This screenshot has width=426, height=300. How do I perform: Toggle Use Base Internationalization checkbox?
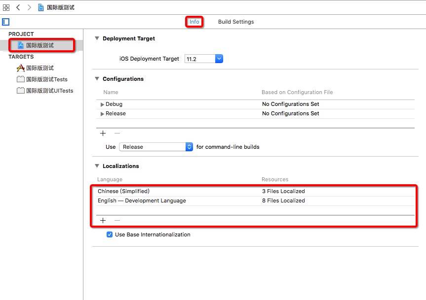[x=110, y=234]
